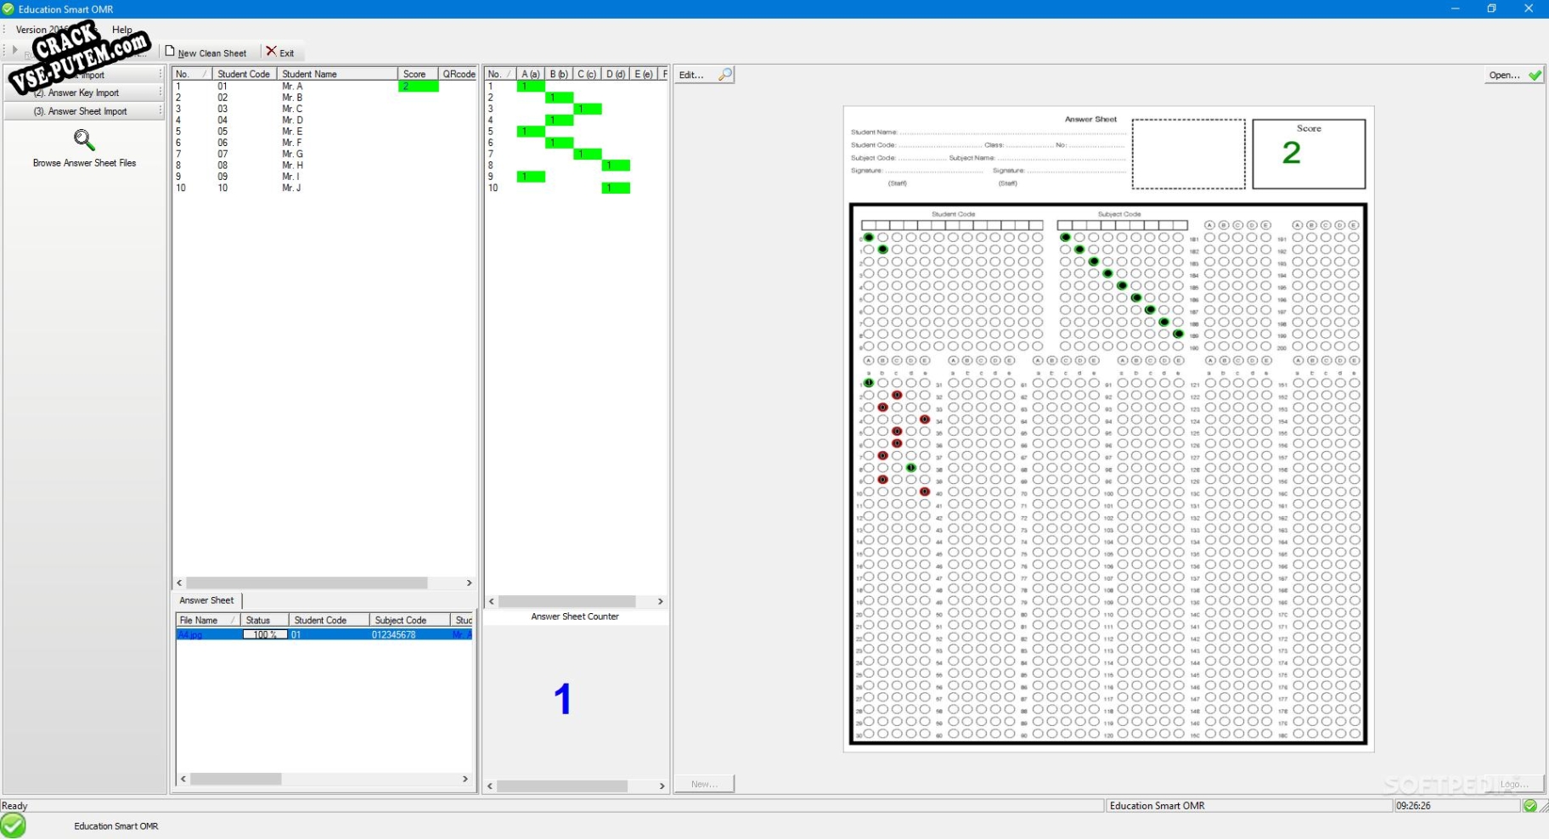Screen dimensions: 1549x839
Task: Click the Student Name column header
Action: click(x=337, y=74)
